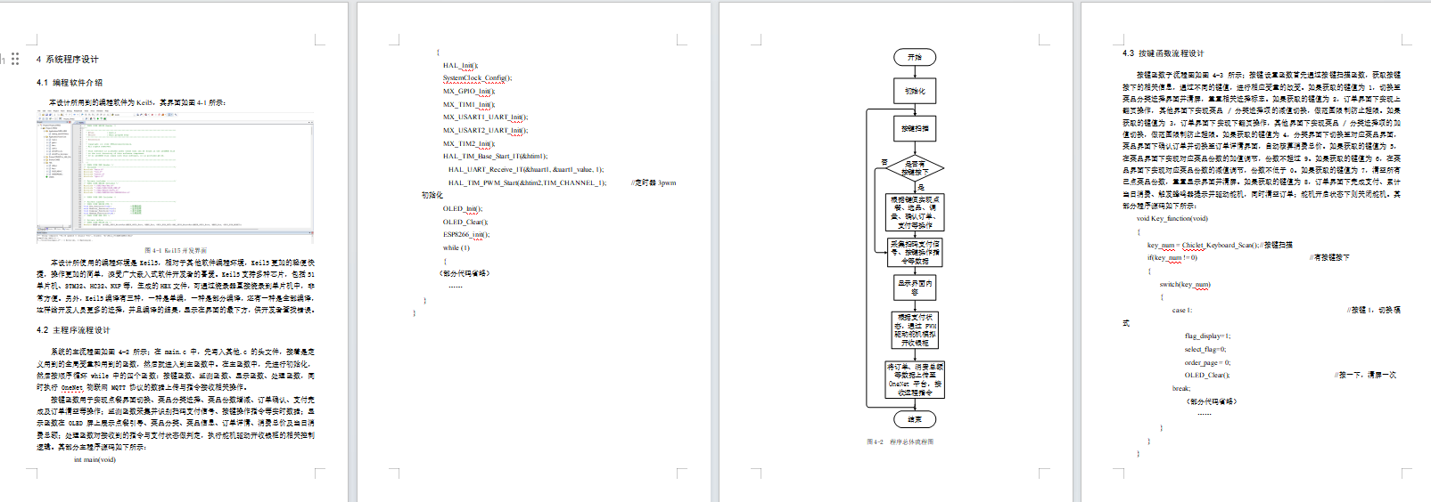The width and height of the screenshot is (1431, 502).
Task: Select the heading '4.2 主程序流程设计'
Action: tap(73, 329)
